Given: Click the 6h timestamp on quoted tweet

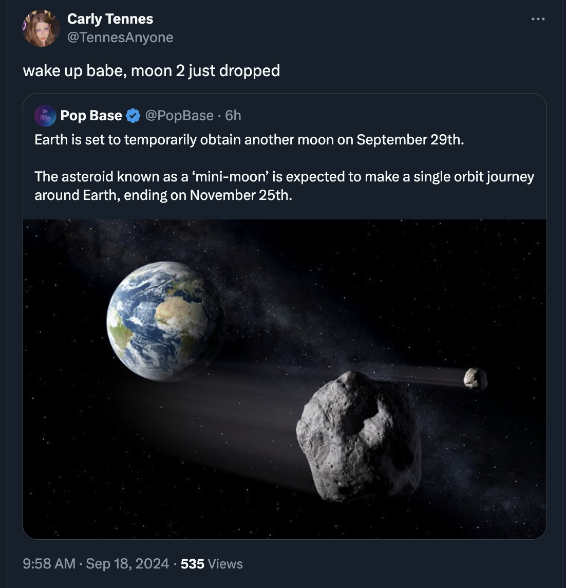Looking at the screenshot, I should click(232, 115).
